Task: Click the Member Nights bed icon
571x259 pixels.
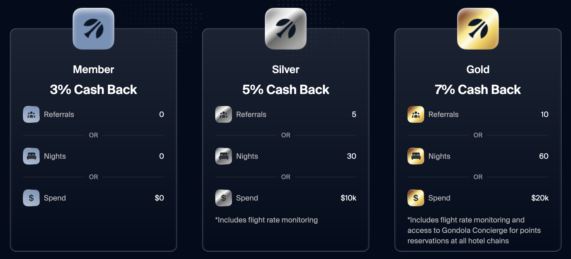Action: pos(31,156)
